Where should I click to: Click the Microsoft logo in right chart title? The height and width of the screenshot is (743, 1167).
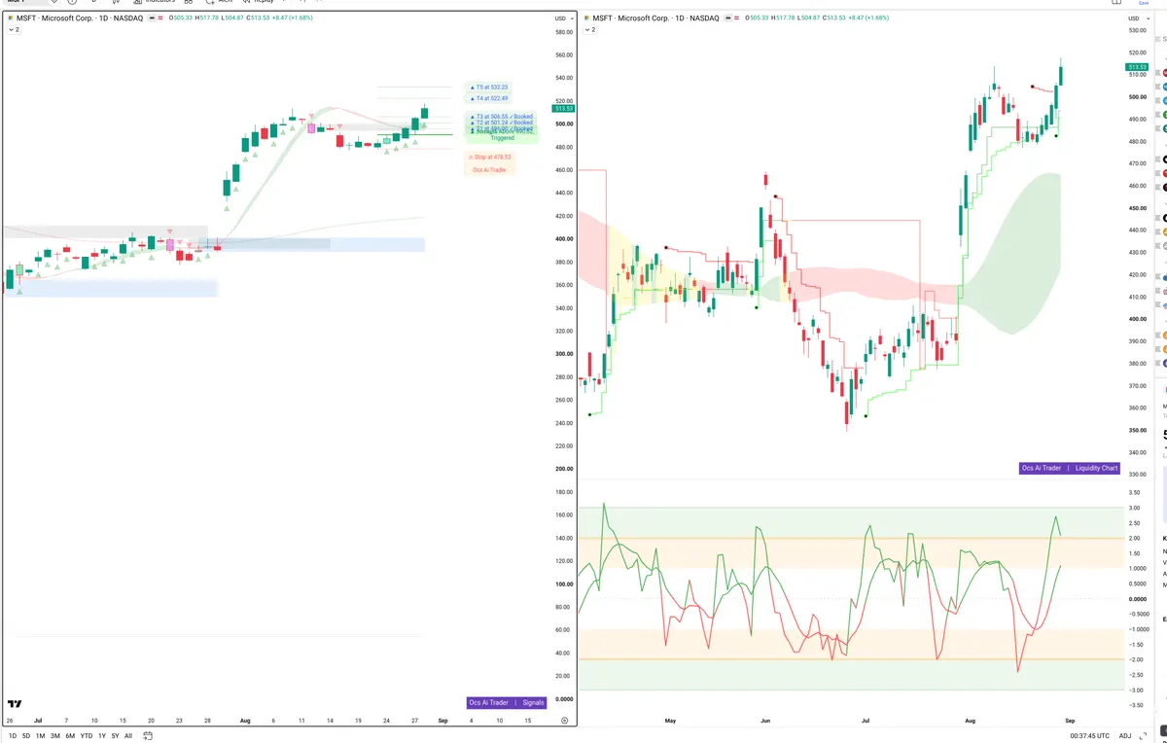(586, 18)
